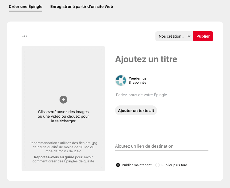This screenshot has width=230, height=188.
Task: Click the 8 abonnés follower count
Action: coord(137,83)
